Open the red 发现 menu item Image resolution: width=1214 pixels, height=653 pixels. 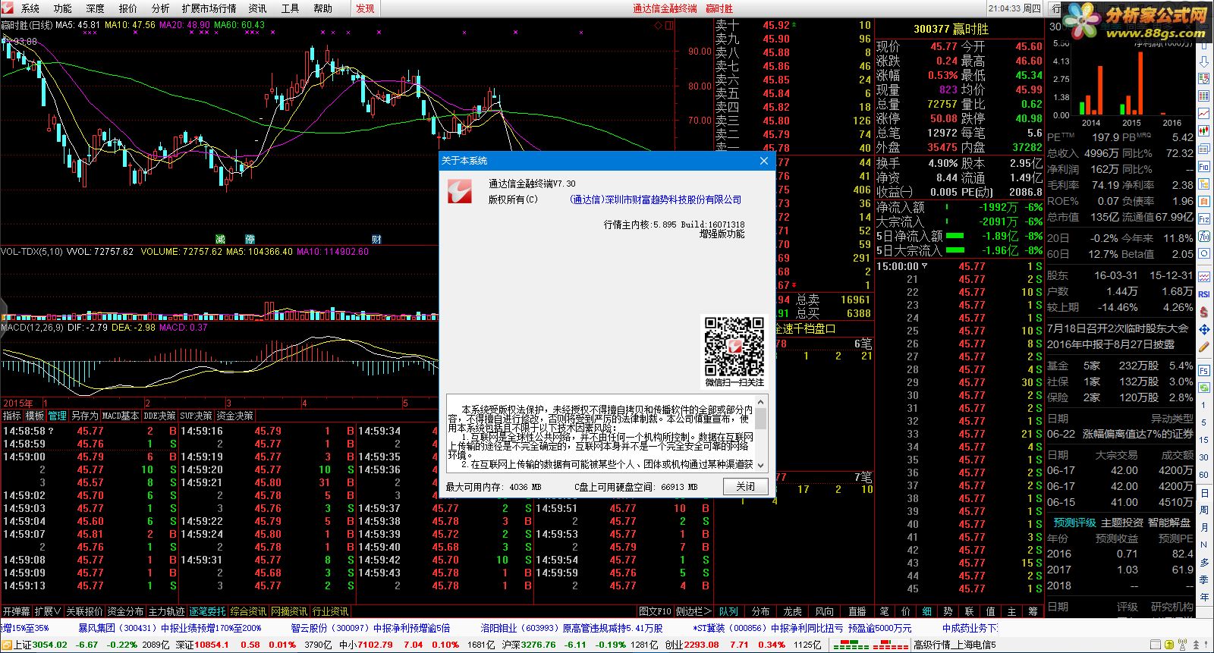point(366,8)
